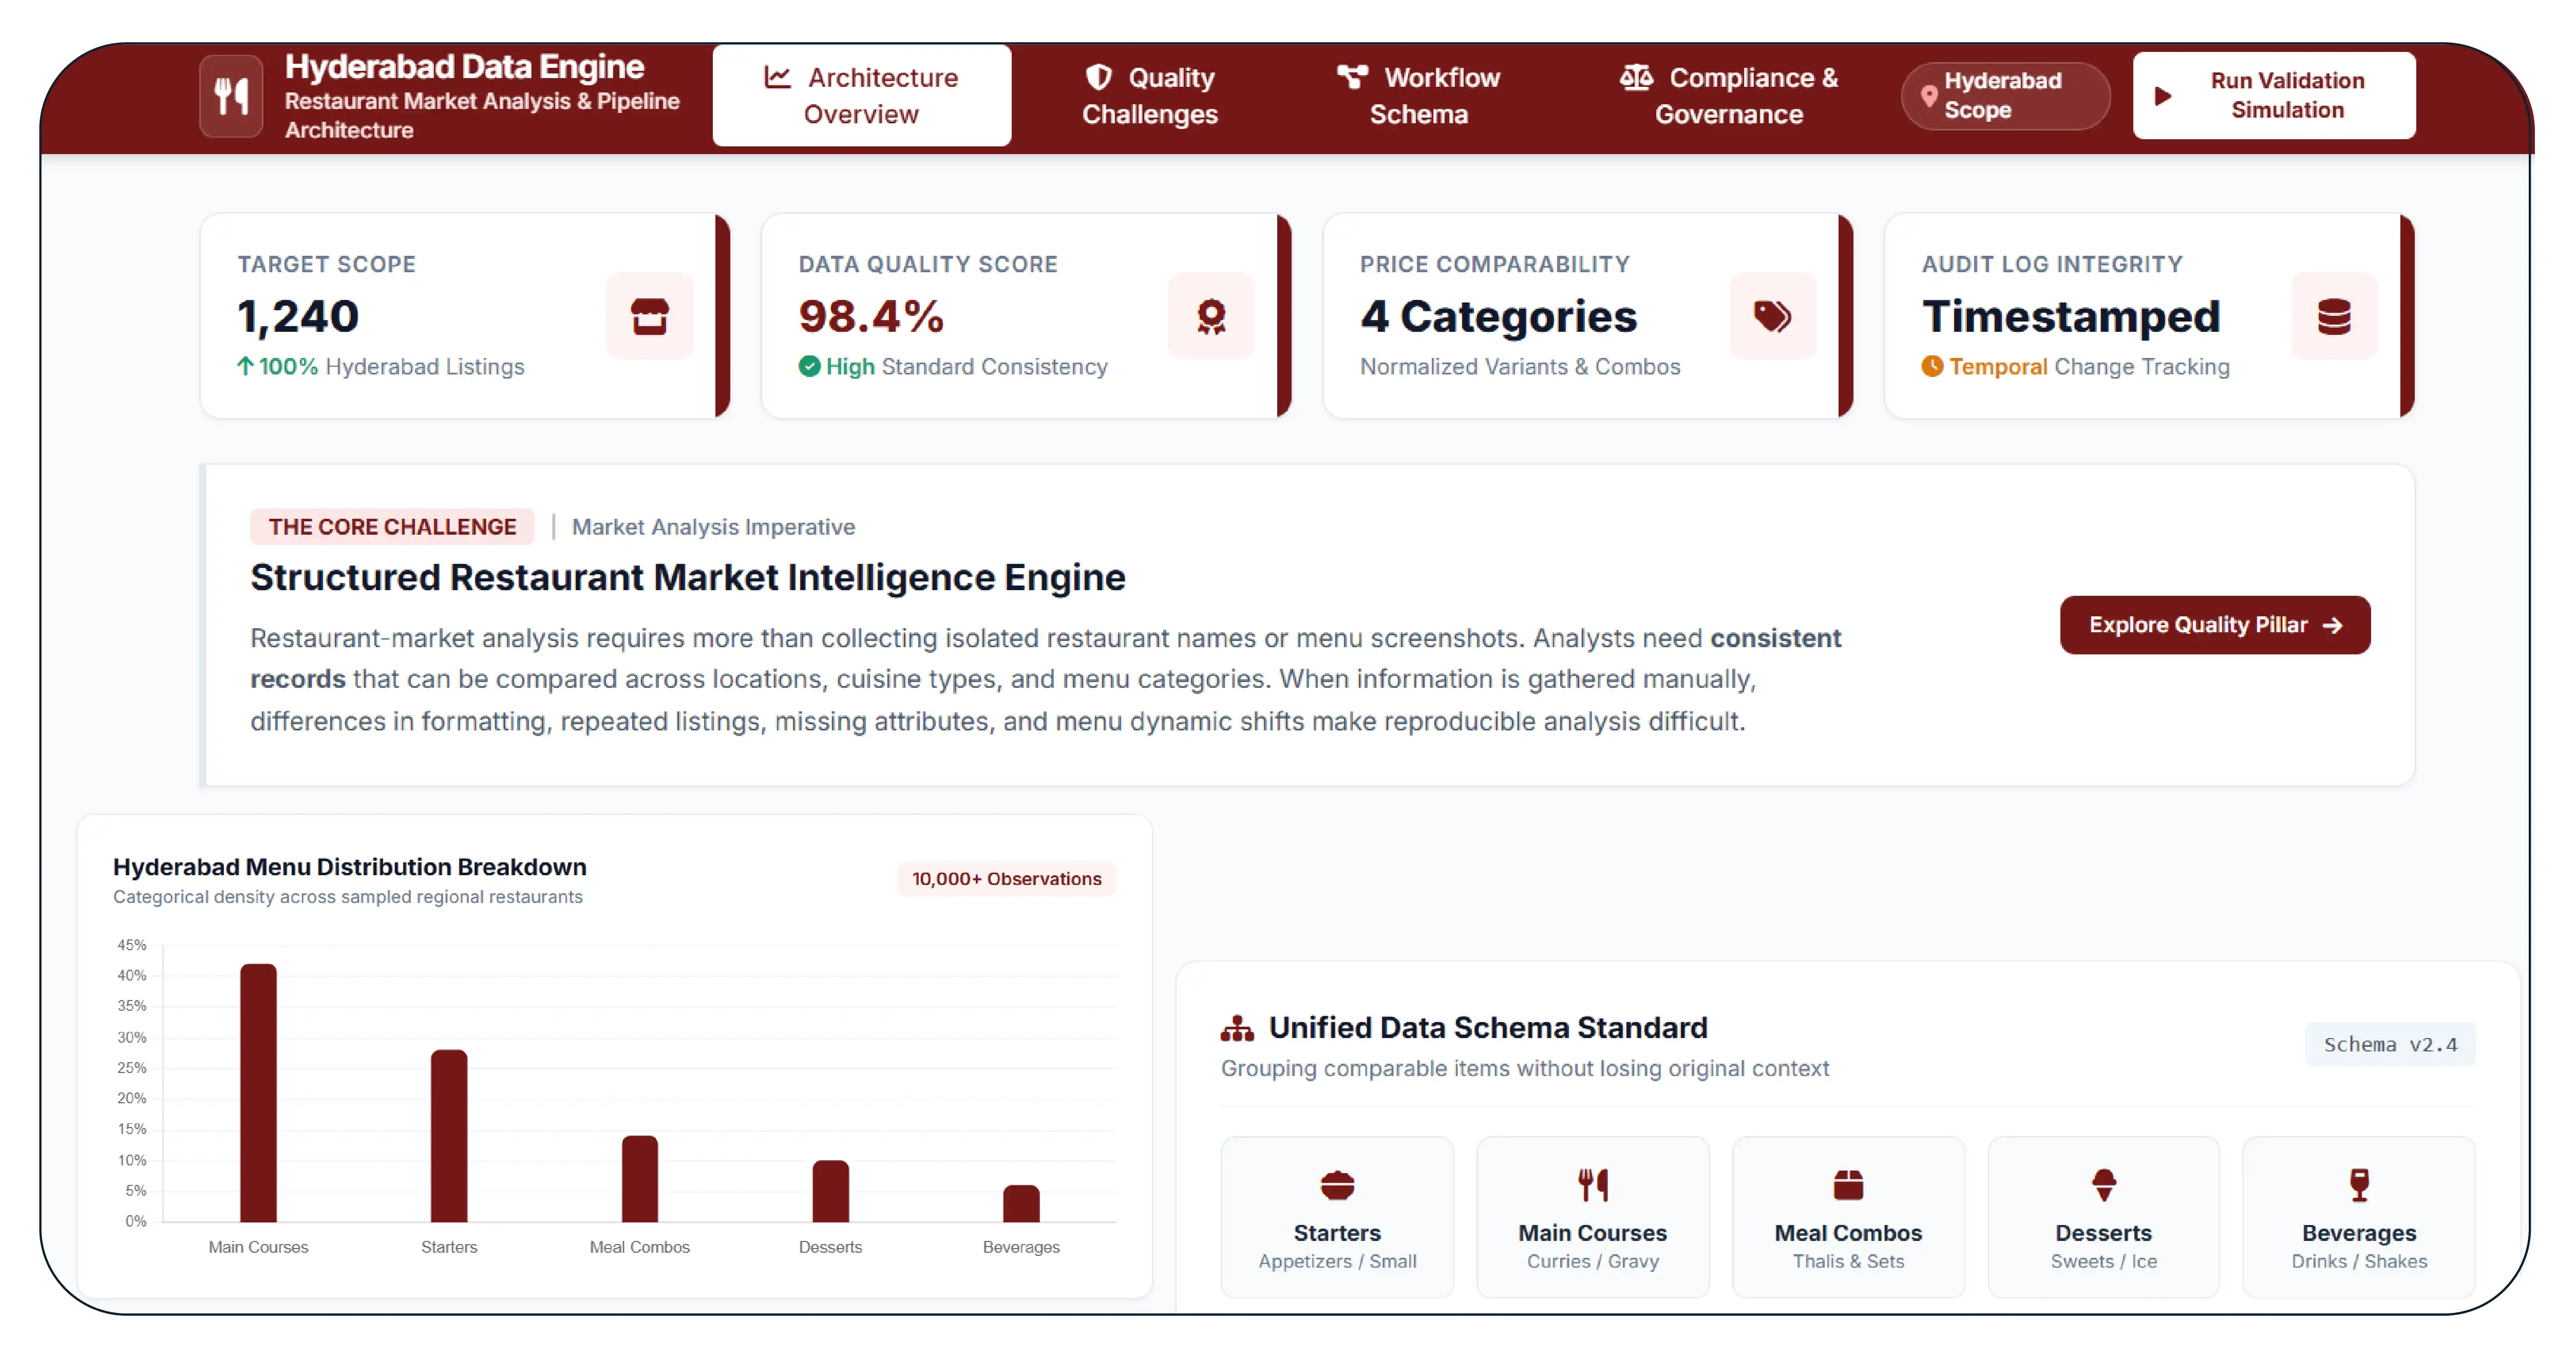Select the Desserts ice cream category card

tap(2103, 1216)
